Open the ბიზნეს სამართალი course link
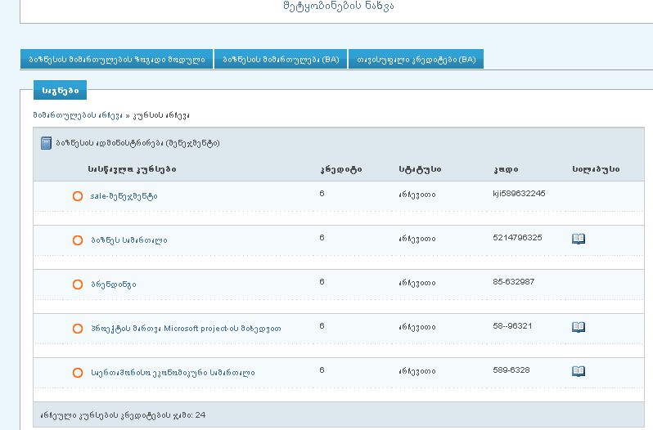 click(x=129, y=240)
